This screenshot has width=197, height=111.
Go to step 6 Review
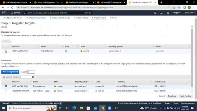click(113, 18)
